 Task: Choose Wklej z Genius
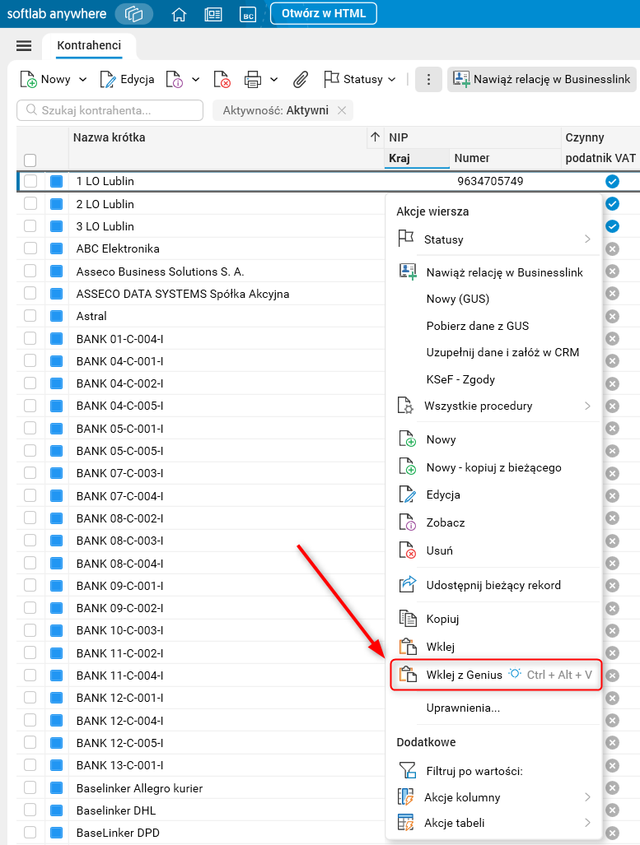(x=495, y=675)
